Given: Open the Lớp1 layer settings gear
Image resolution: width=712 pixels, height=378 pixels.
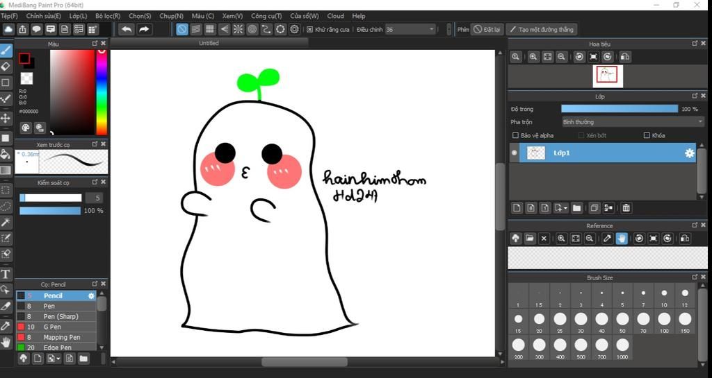Looking at the screenshot, I should point(689,153).
